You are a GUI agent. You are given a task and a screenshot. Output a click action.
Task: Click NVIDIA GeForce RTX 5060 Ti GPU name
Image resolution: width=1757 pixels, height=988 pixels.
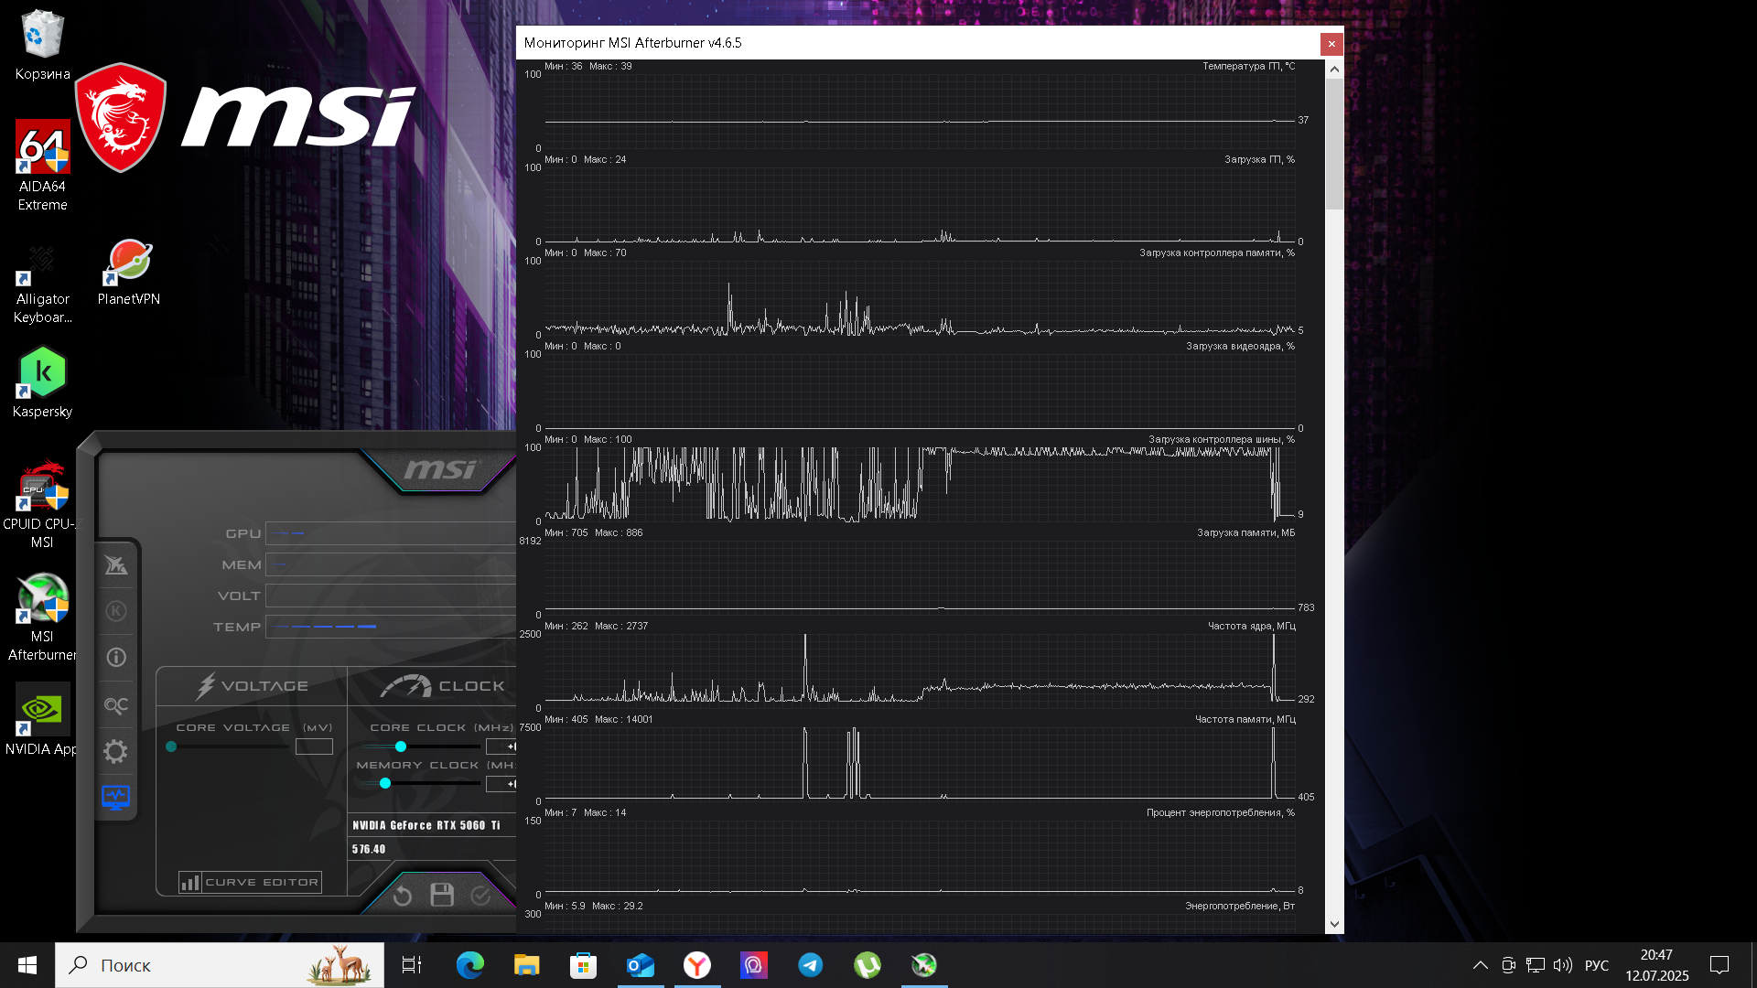pos(426,825)
